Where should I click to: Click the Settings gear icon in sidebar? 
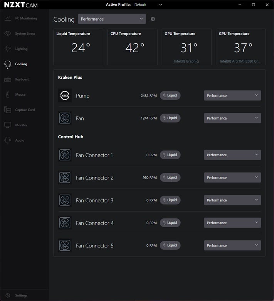pos(8,295)
